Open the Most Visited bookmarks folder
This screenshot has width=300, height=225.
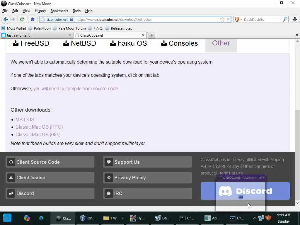tap(13, 28)
